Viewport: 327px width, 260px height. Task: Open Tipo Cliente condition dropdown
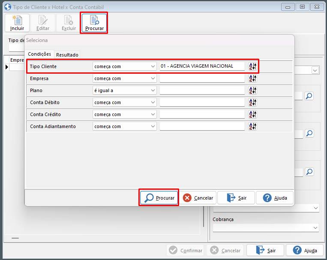click(x=125, y=66)
